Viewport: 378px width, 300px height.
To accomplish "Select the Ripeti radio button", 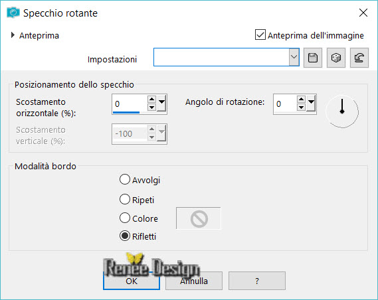I will [125, 199].
